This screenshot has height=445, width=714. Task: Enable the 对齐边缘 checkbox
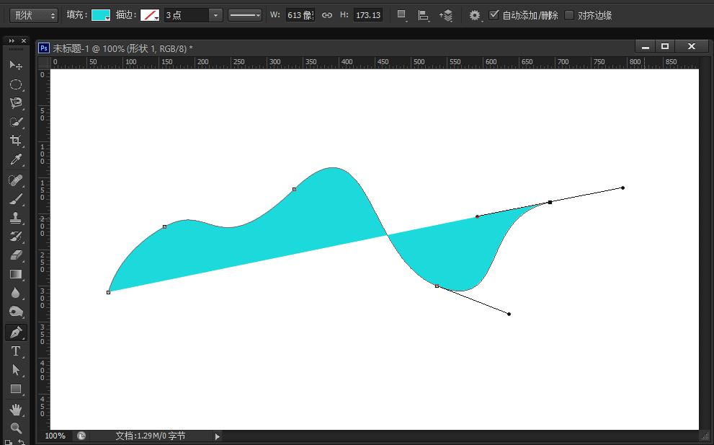(x=568, y=15)
